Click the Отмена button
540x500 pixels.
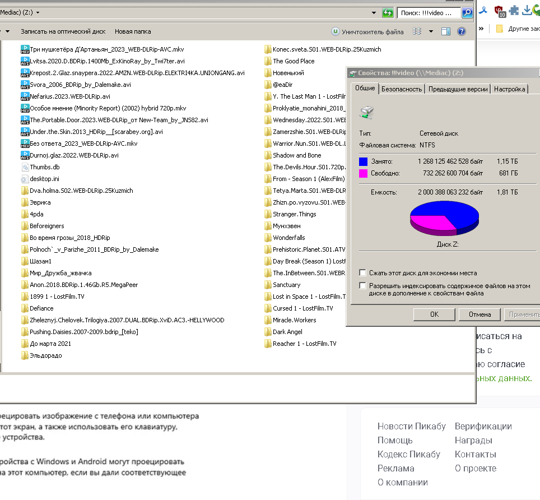[480, 314]
